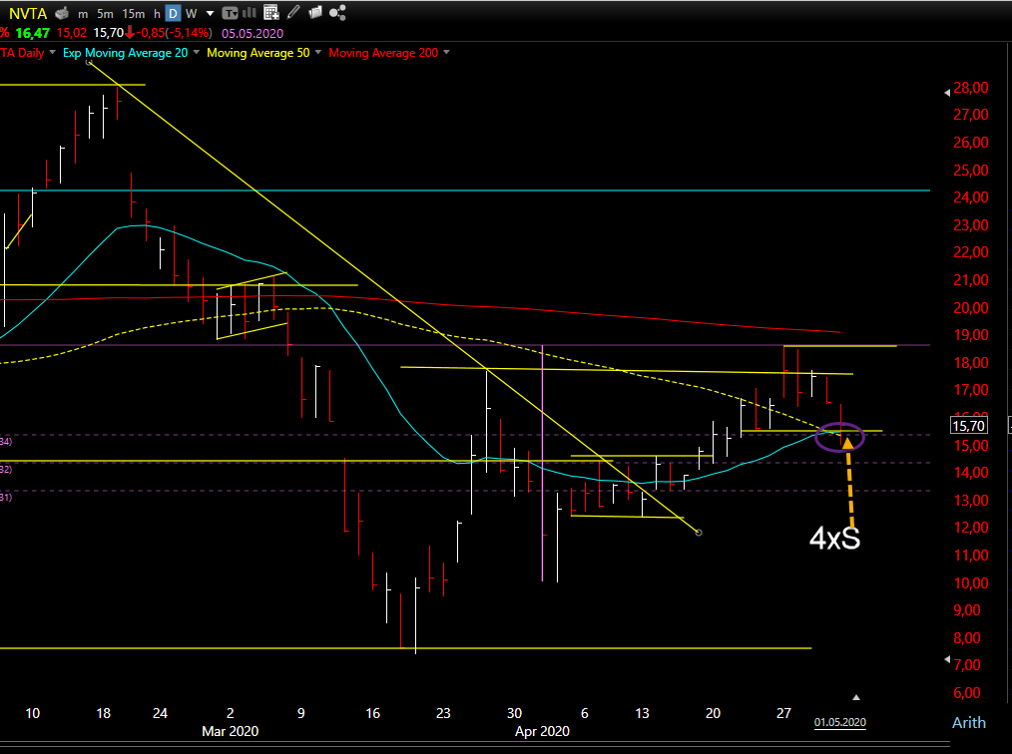This screenshot has width=1012, height=754.
Task: Click the cash register icon next to NVTA
Action: coord(62,13)
